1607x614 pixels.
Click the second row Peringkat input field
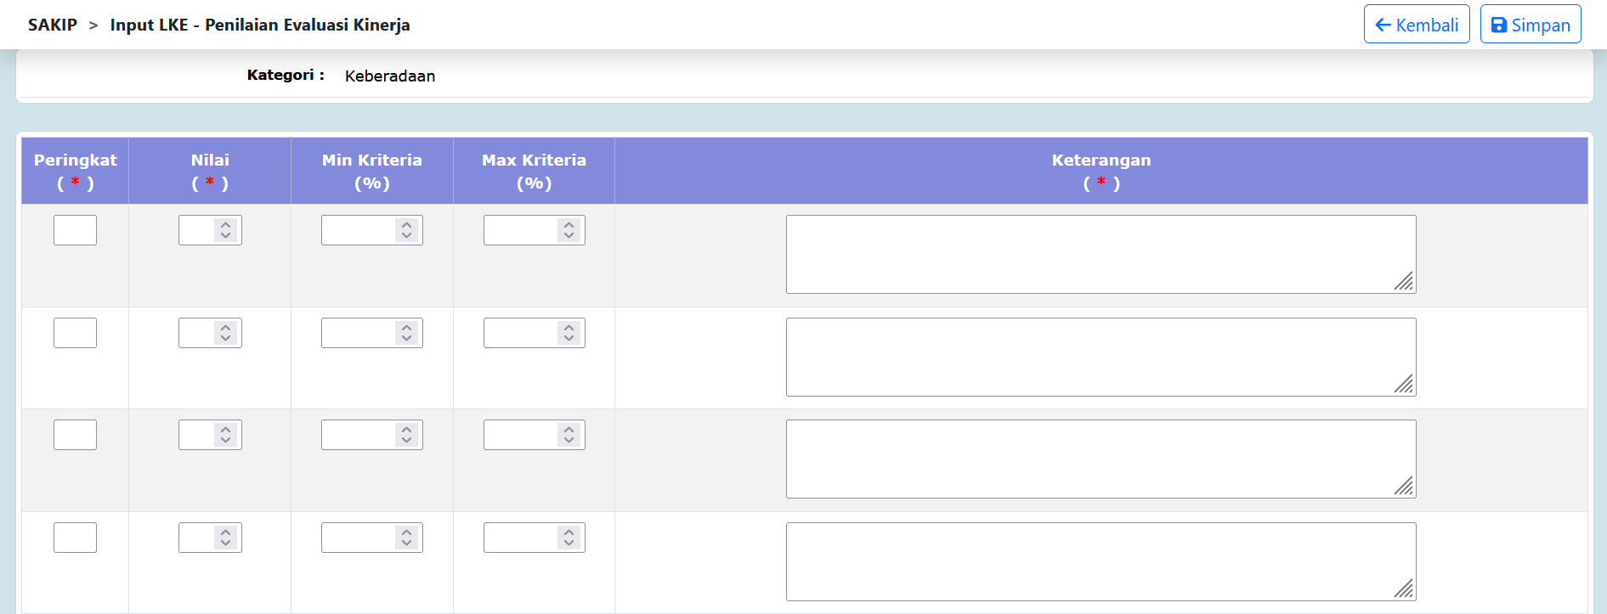(75, 332)
